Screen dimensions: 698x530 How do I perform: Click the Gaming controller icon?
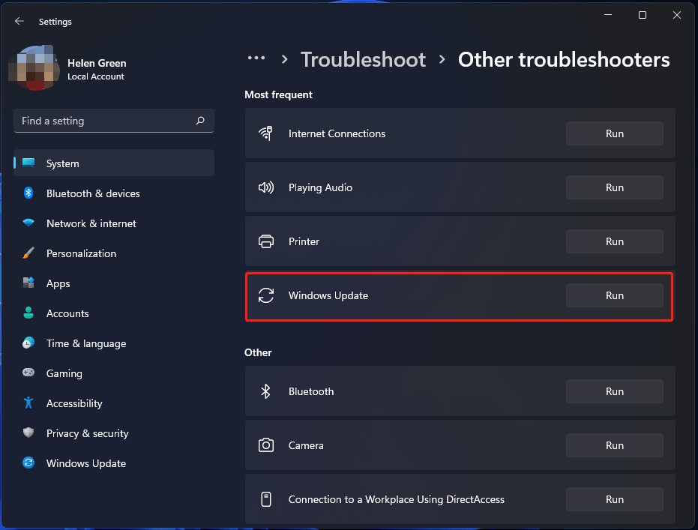28,372
